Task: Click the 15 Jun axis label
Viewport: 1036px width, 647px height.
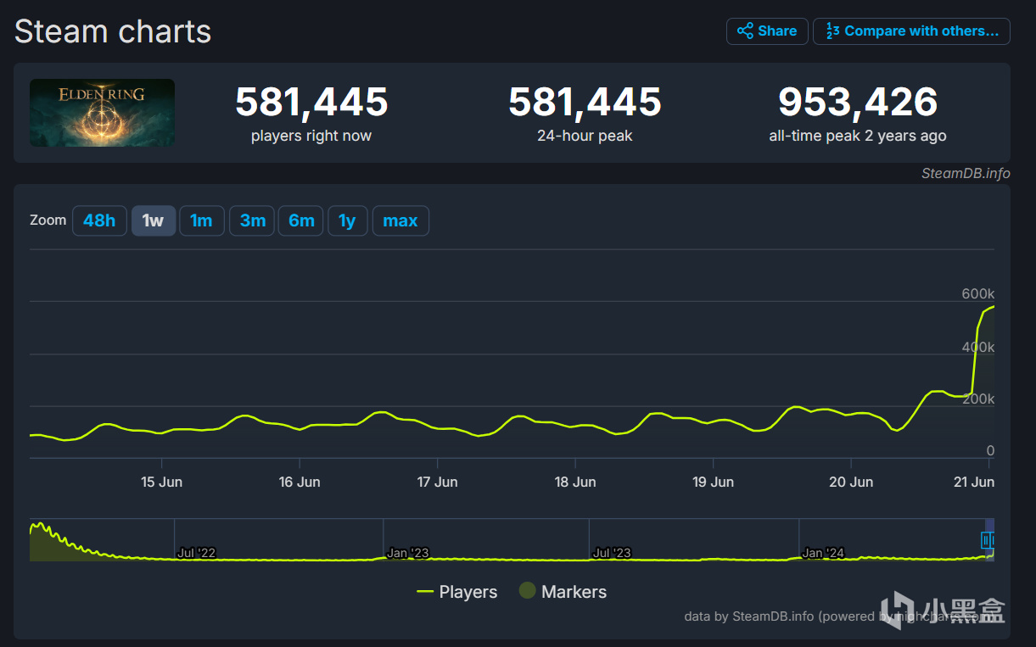Action: (x=161, y=482)
